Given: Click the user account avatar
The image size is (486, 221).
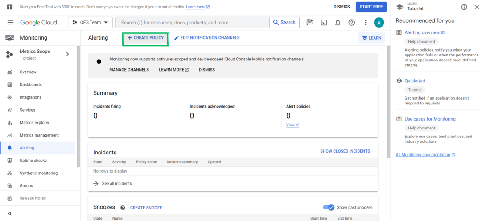Looking at the screenshot, I should 379,23.
